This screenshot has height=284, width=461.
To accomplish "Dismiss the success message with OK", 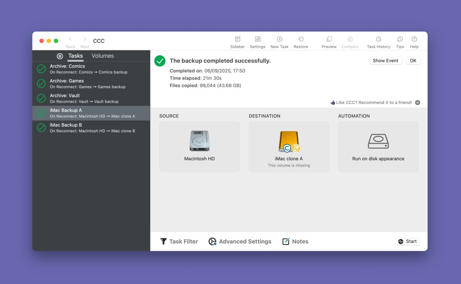I will (x=413, y=60).
